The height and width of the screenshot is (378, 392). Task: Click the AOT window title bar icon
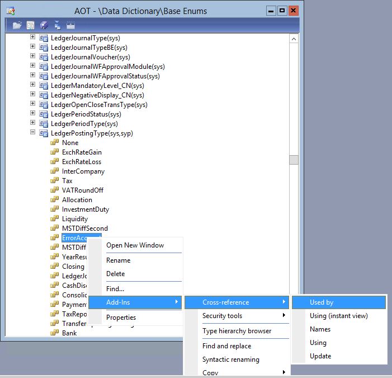pos(10,10)
